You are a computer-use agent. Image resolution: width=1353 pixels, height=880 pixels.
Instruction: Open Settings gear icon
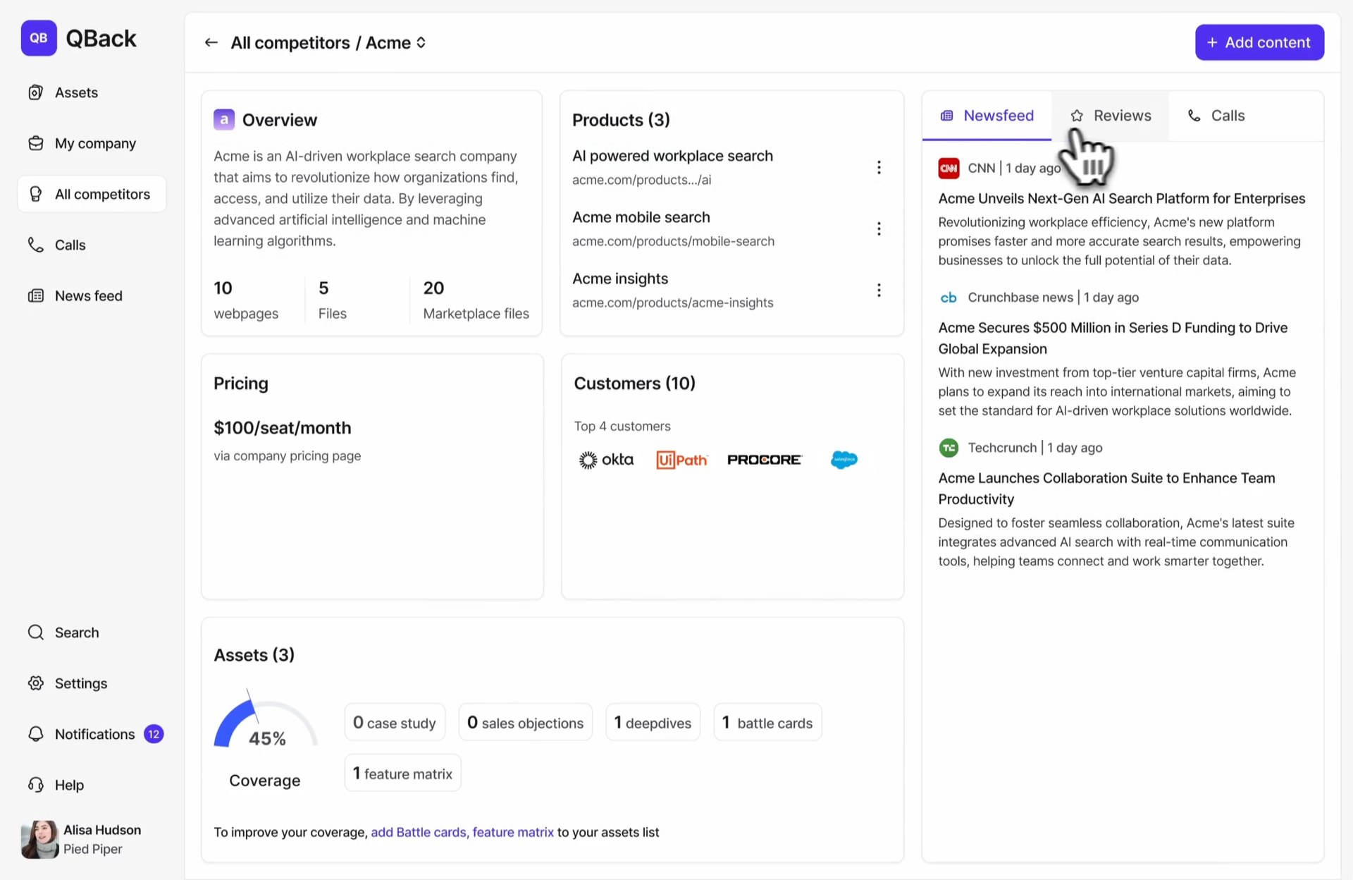tap(36, 683)
